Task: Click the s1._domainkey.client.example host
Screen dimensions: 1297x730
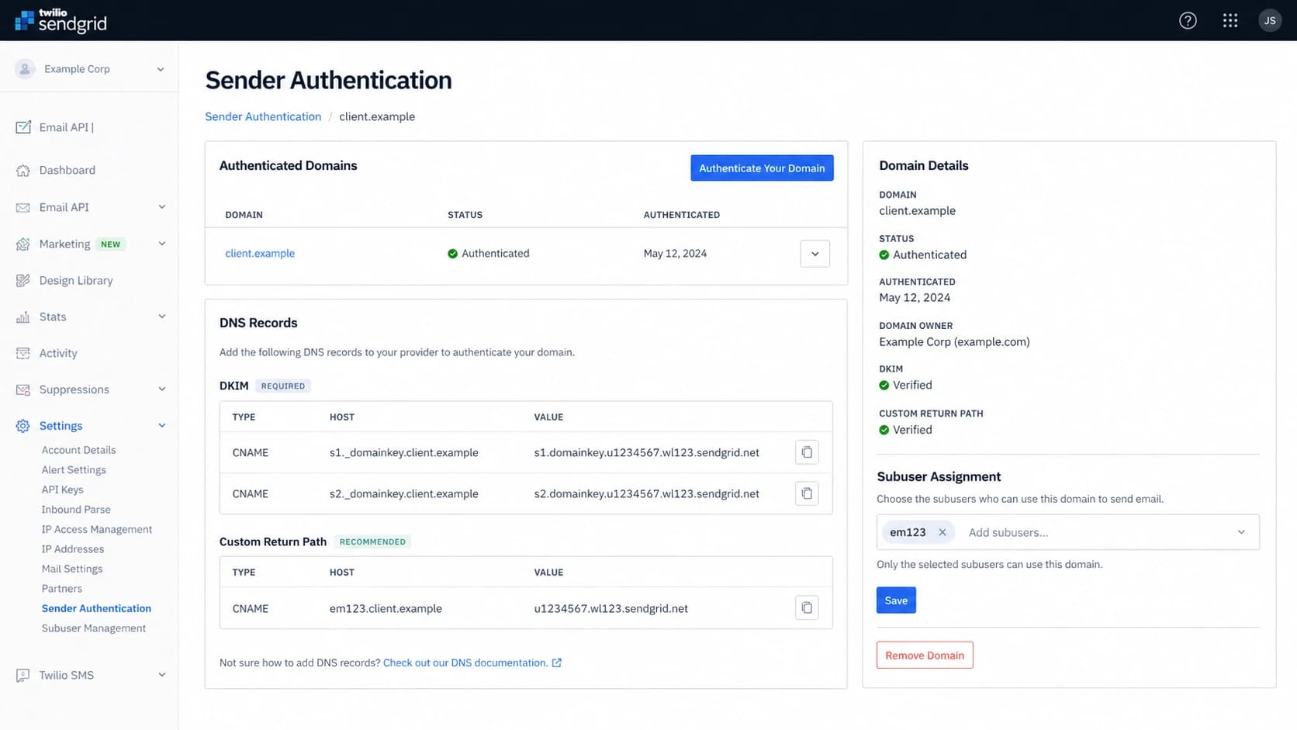Action: point(403,452)
